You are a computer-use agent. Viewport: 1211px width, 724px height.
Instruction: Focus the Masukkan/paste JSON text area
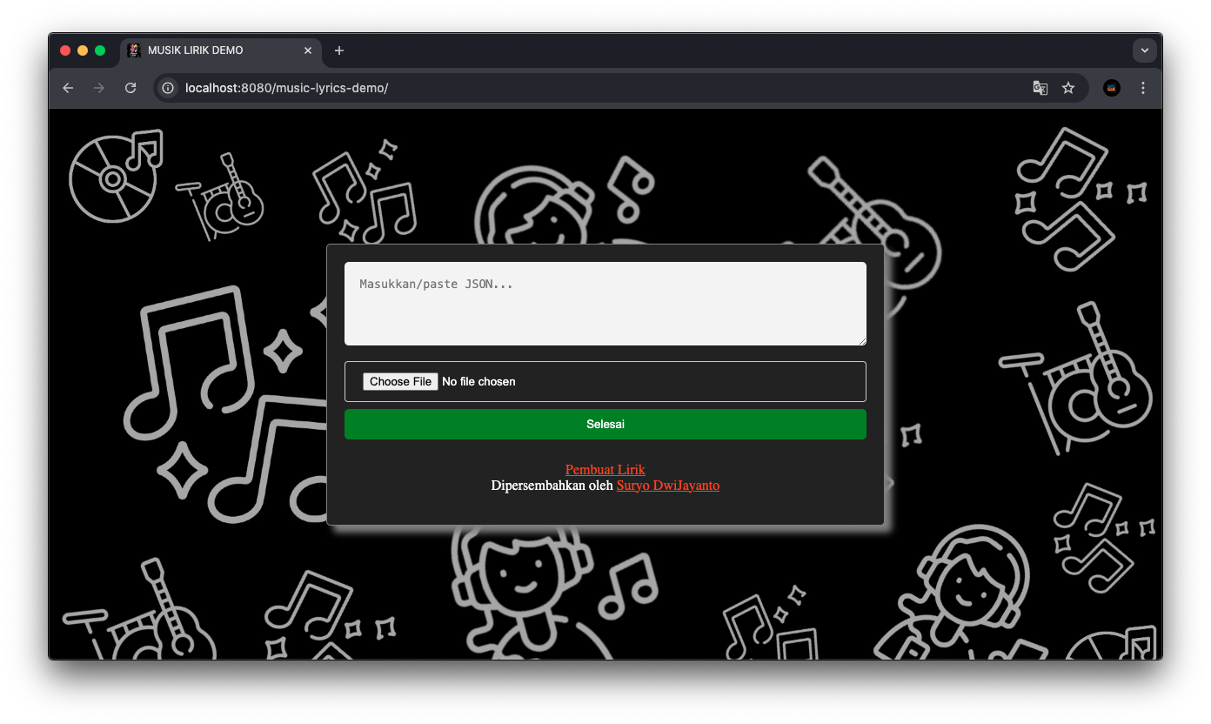tap(605, 303)
